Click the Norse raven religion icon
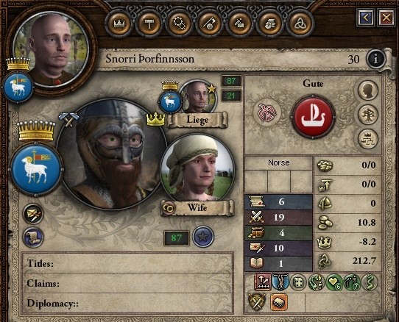The height and width of the screenshot is (322, 399). click(x=267, y=112)
